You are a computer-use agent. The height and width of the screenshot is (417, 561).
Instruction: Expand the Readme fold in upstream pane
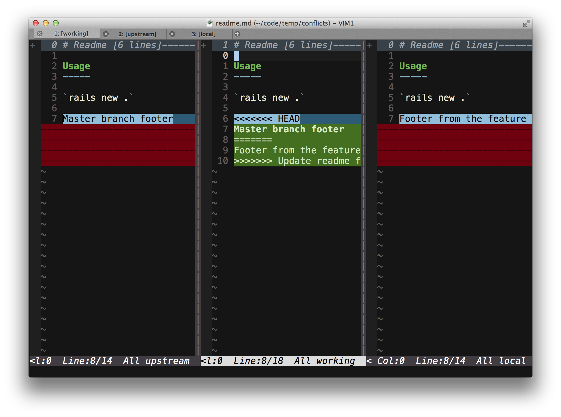33,45
